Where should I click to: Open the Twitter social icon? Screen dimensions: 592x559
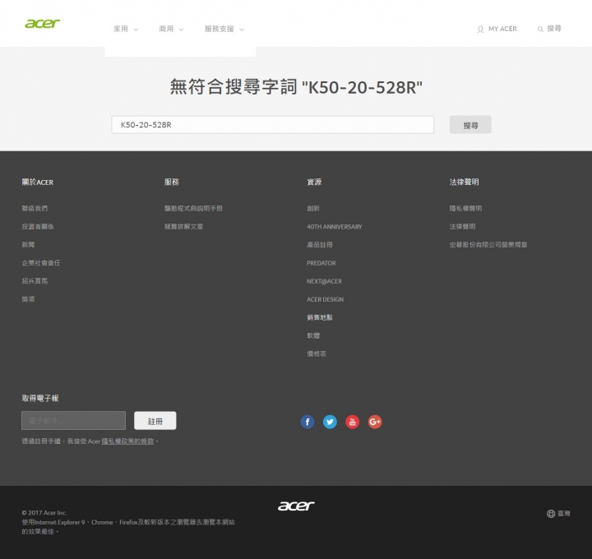pyautogui.click(x=330, y=422)
